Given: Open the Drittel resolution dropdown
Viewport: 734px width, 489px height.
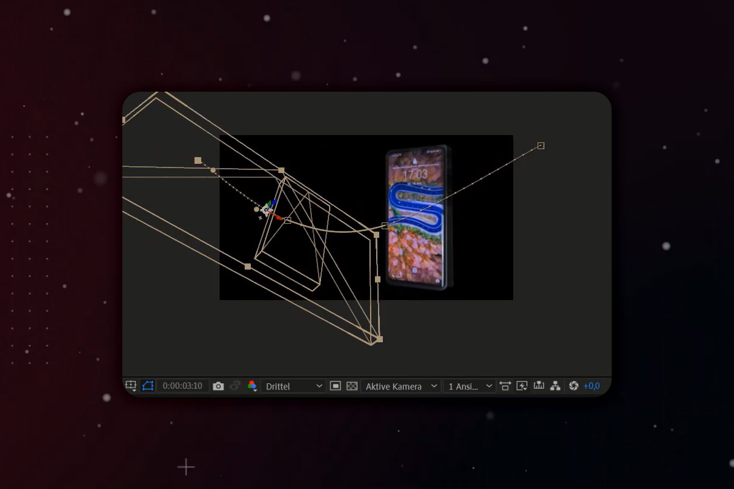Looking at the screenshot, I should coord(294,386).
